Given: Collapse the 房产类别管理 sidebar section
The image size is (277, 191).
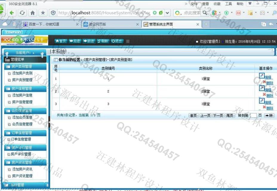Looking at the screenshot, I should [25, 67].
